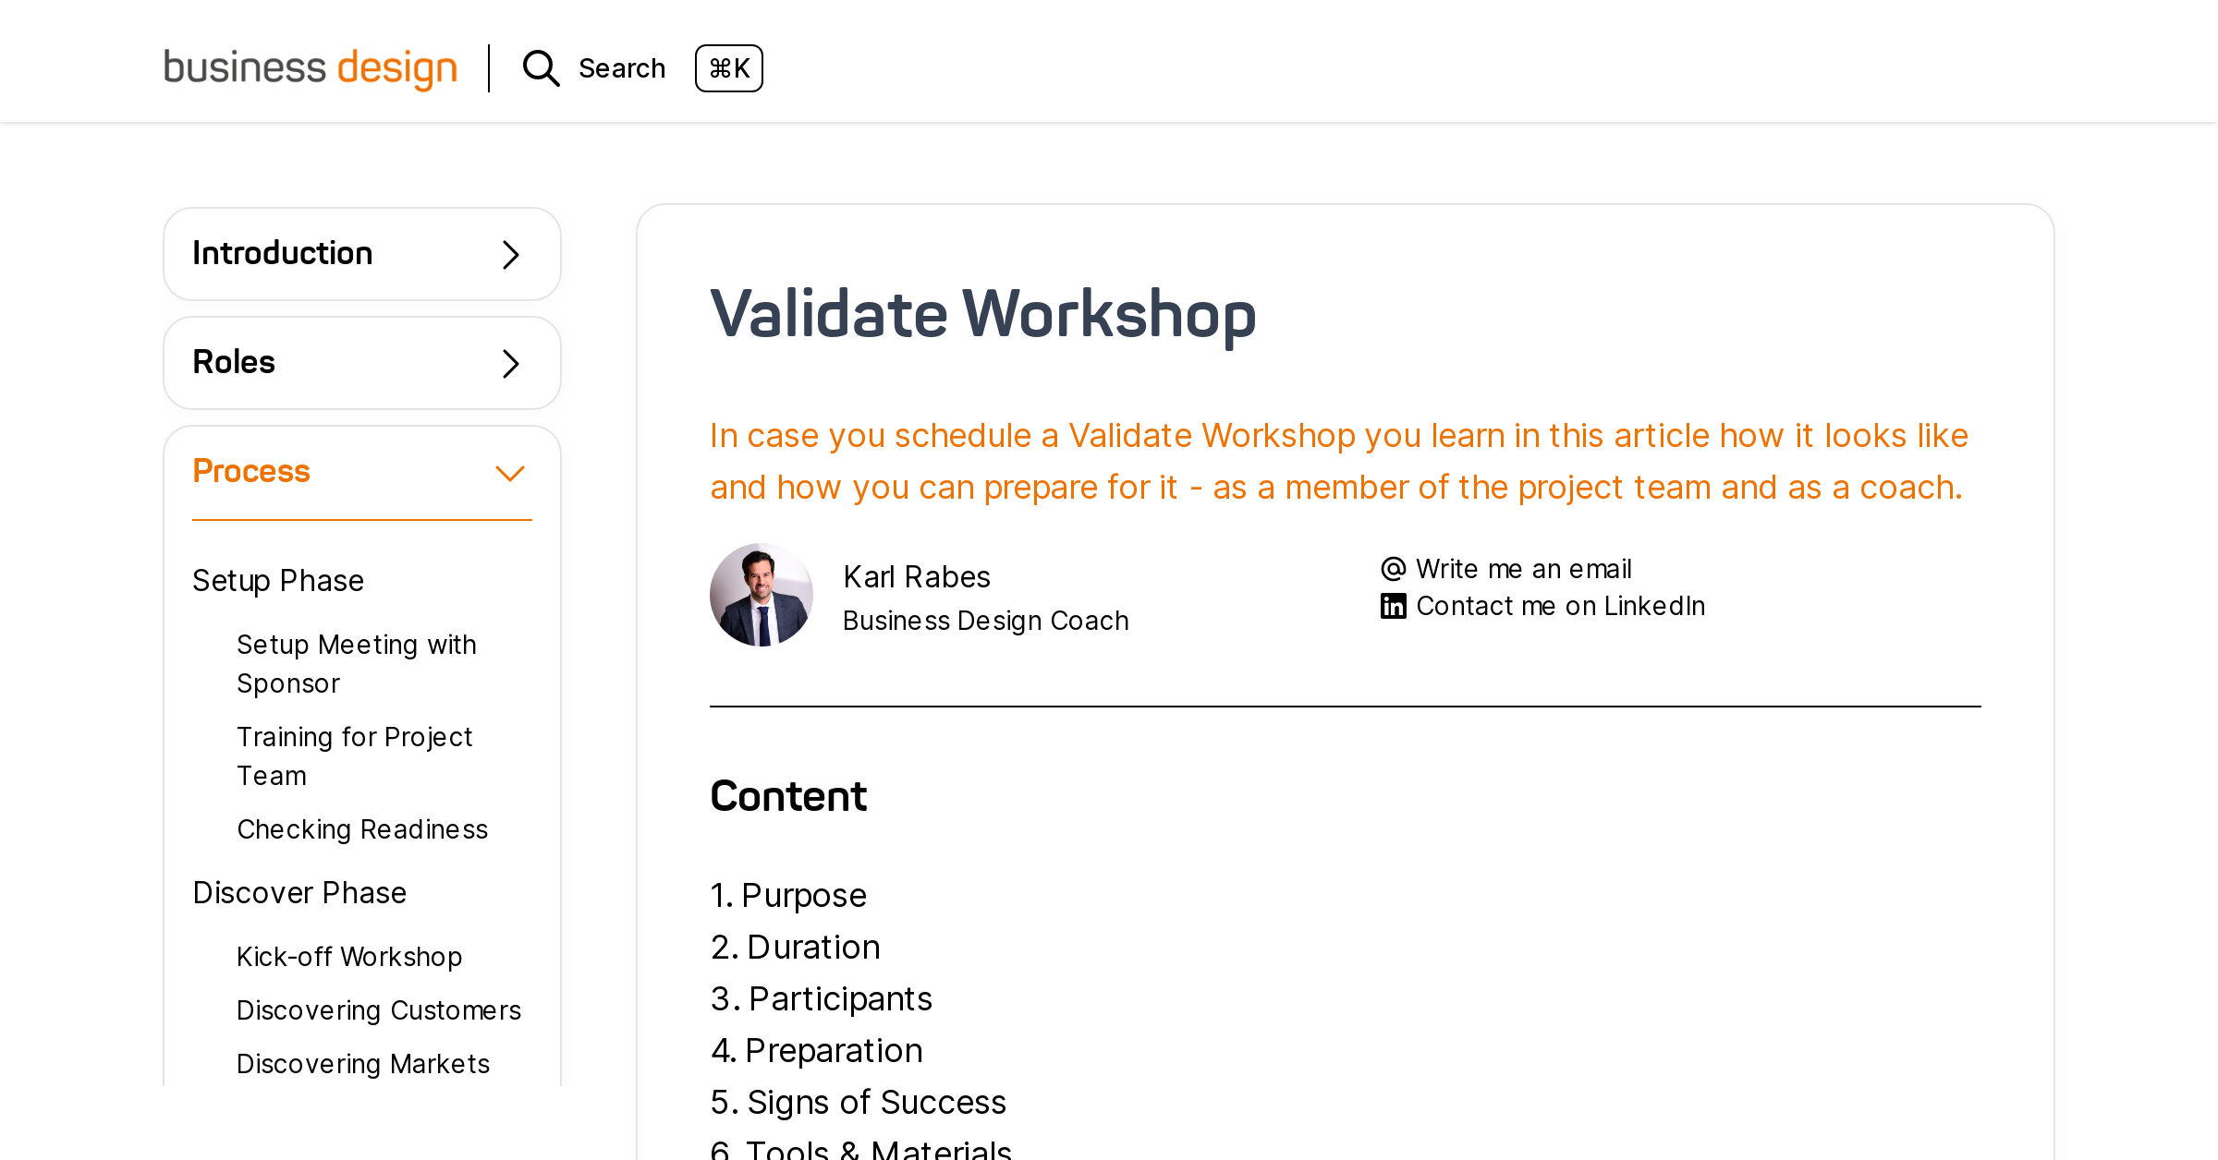
Task: Open Training for Project Team
Action: pos(355,755)
